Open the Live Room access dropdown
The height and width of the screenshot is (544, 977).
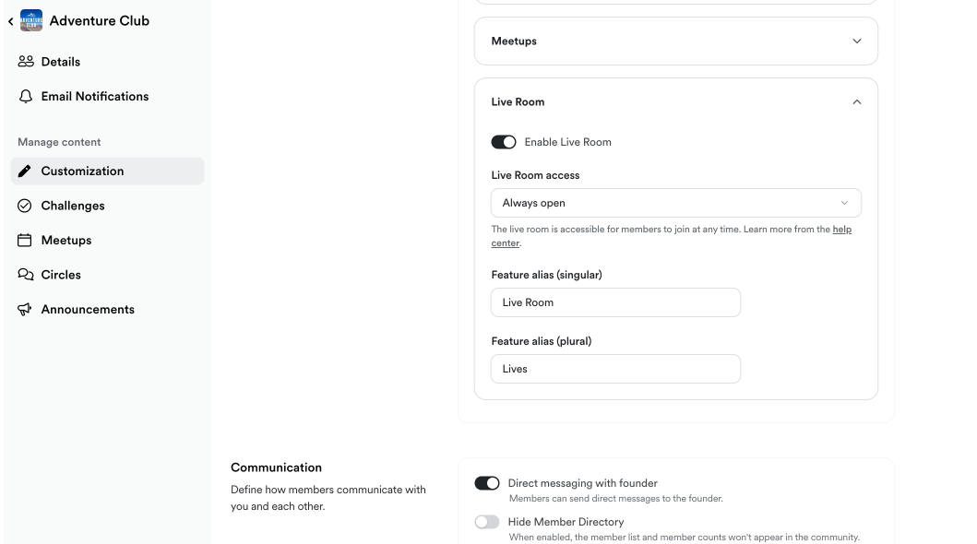point(675,203)
